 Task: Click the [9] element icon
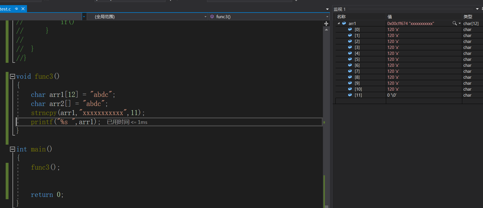point(350,83)
